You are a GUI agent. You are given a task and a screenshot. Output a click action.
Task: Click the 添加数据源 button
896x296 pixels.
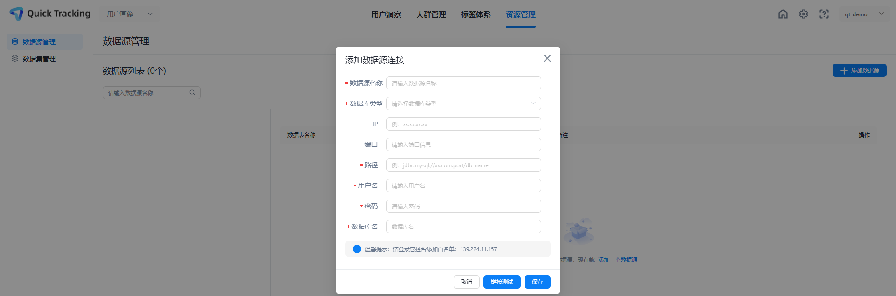point(860,70)
